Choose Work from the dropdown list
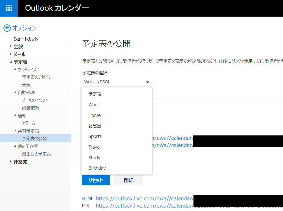The image size is (283, 211). pos(117,105)
